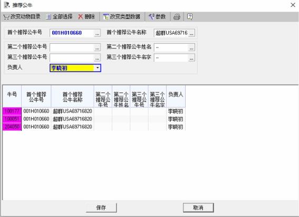This screenshot has height=217, width=299.
Task: Open the 参数 settings tool icon
Action: (x=151, y=17)
